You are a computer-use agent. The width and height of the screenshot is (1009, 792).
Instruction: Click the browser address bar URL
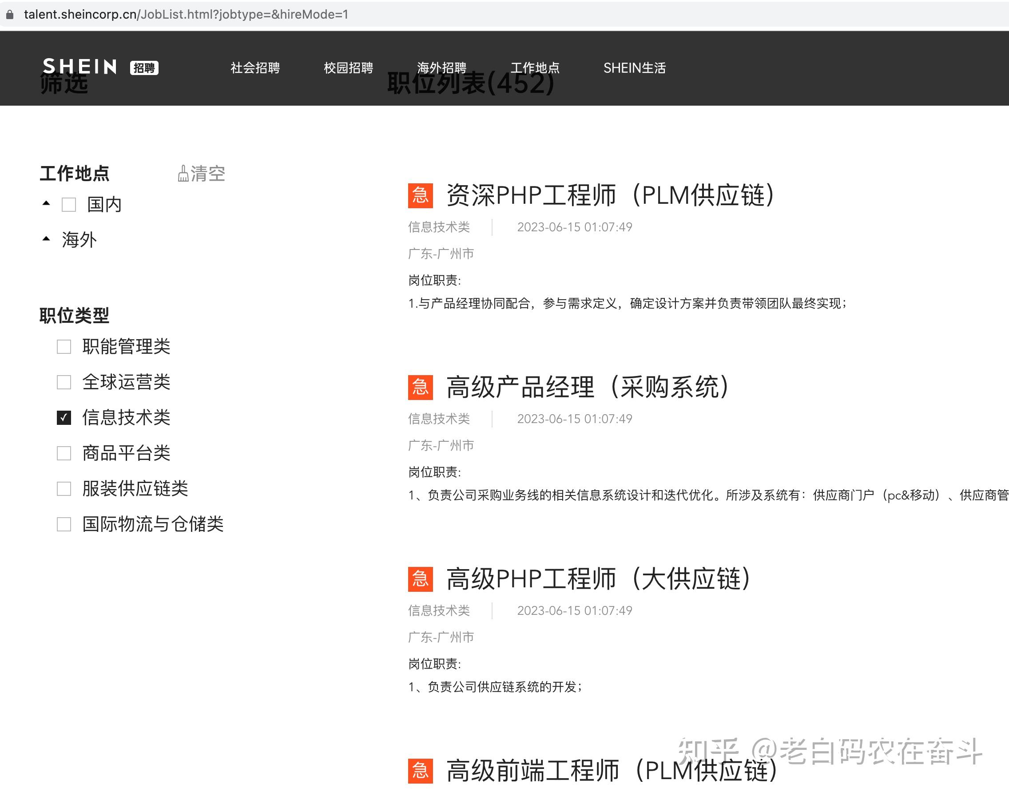[186, 14]
